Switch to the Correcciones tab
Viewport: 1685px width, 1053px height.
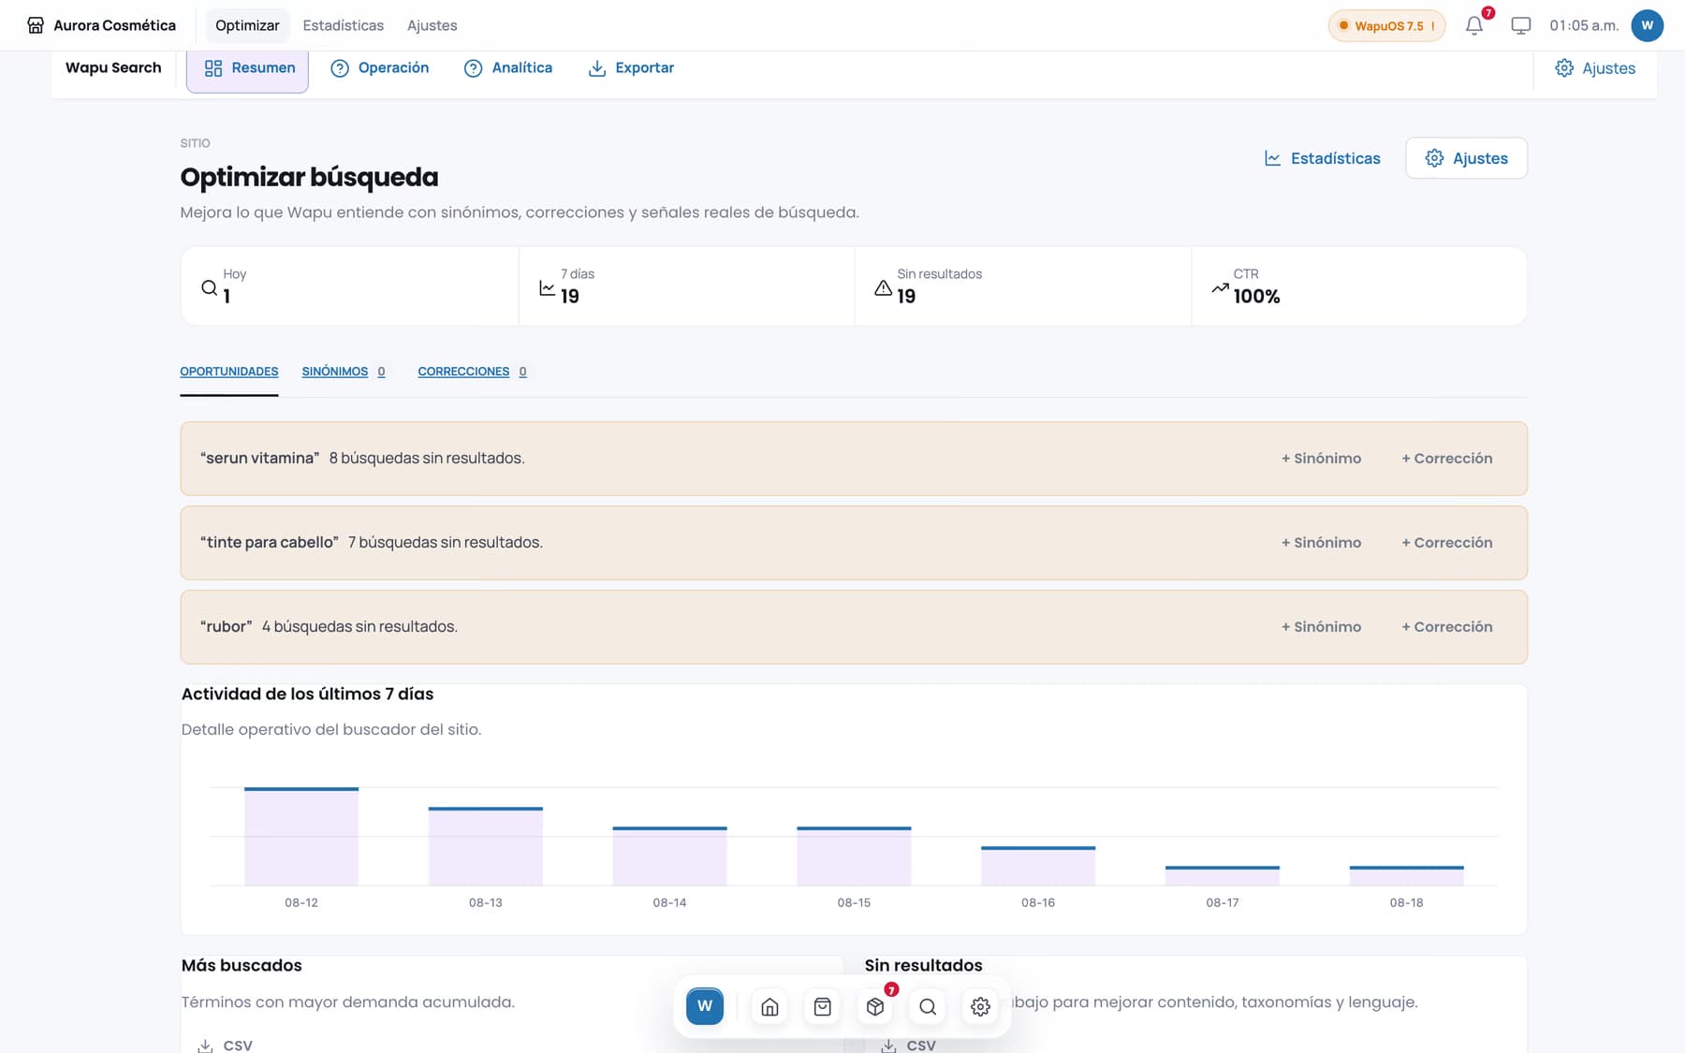pos(472,372)
